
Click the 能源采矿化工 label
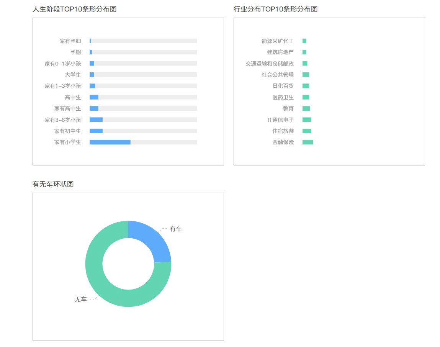(x=278, y=41)
